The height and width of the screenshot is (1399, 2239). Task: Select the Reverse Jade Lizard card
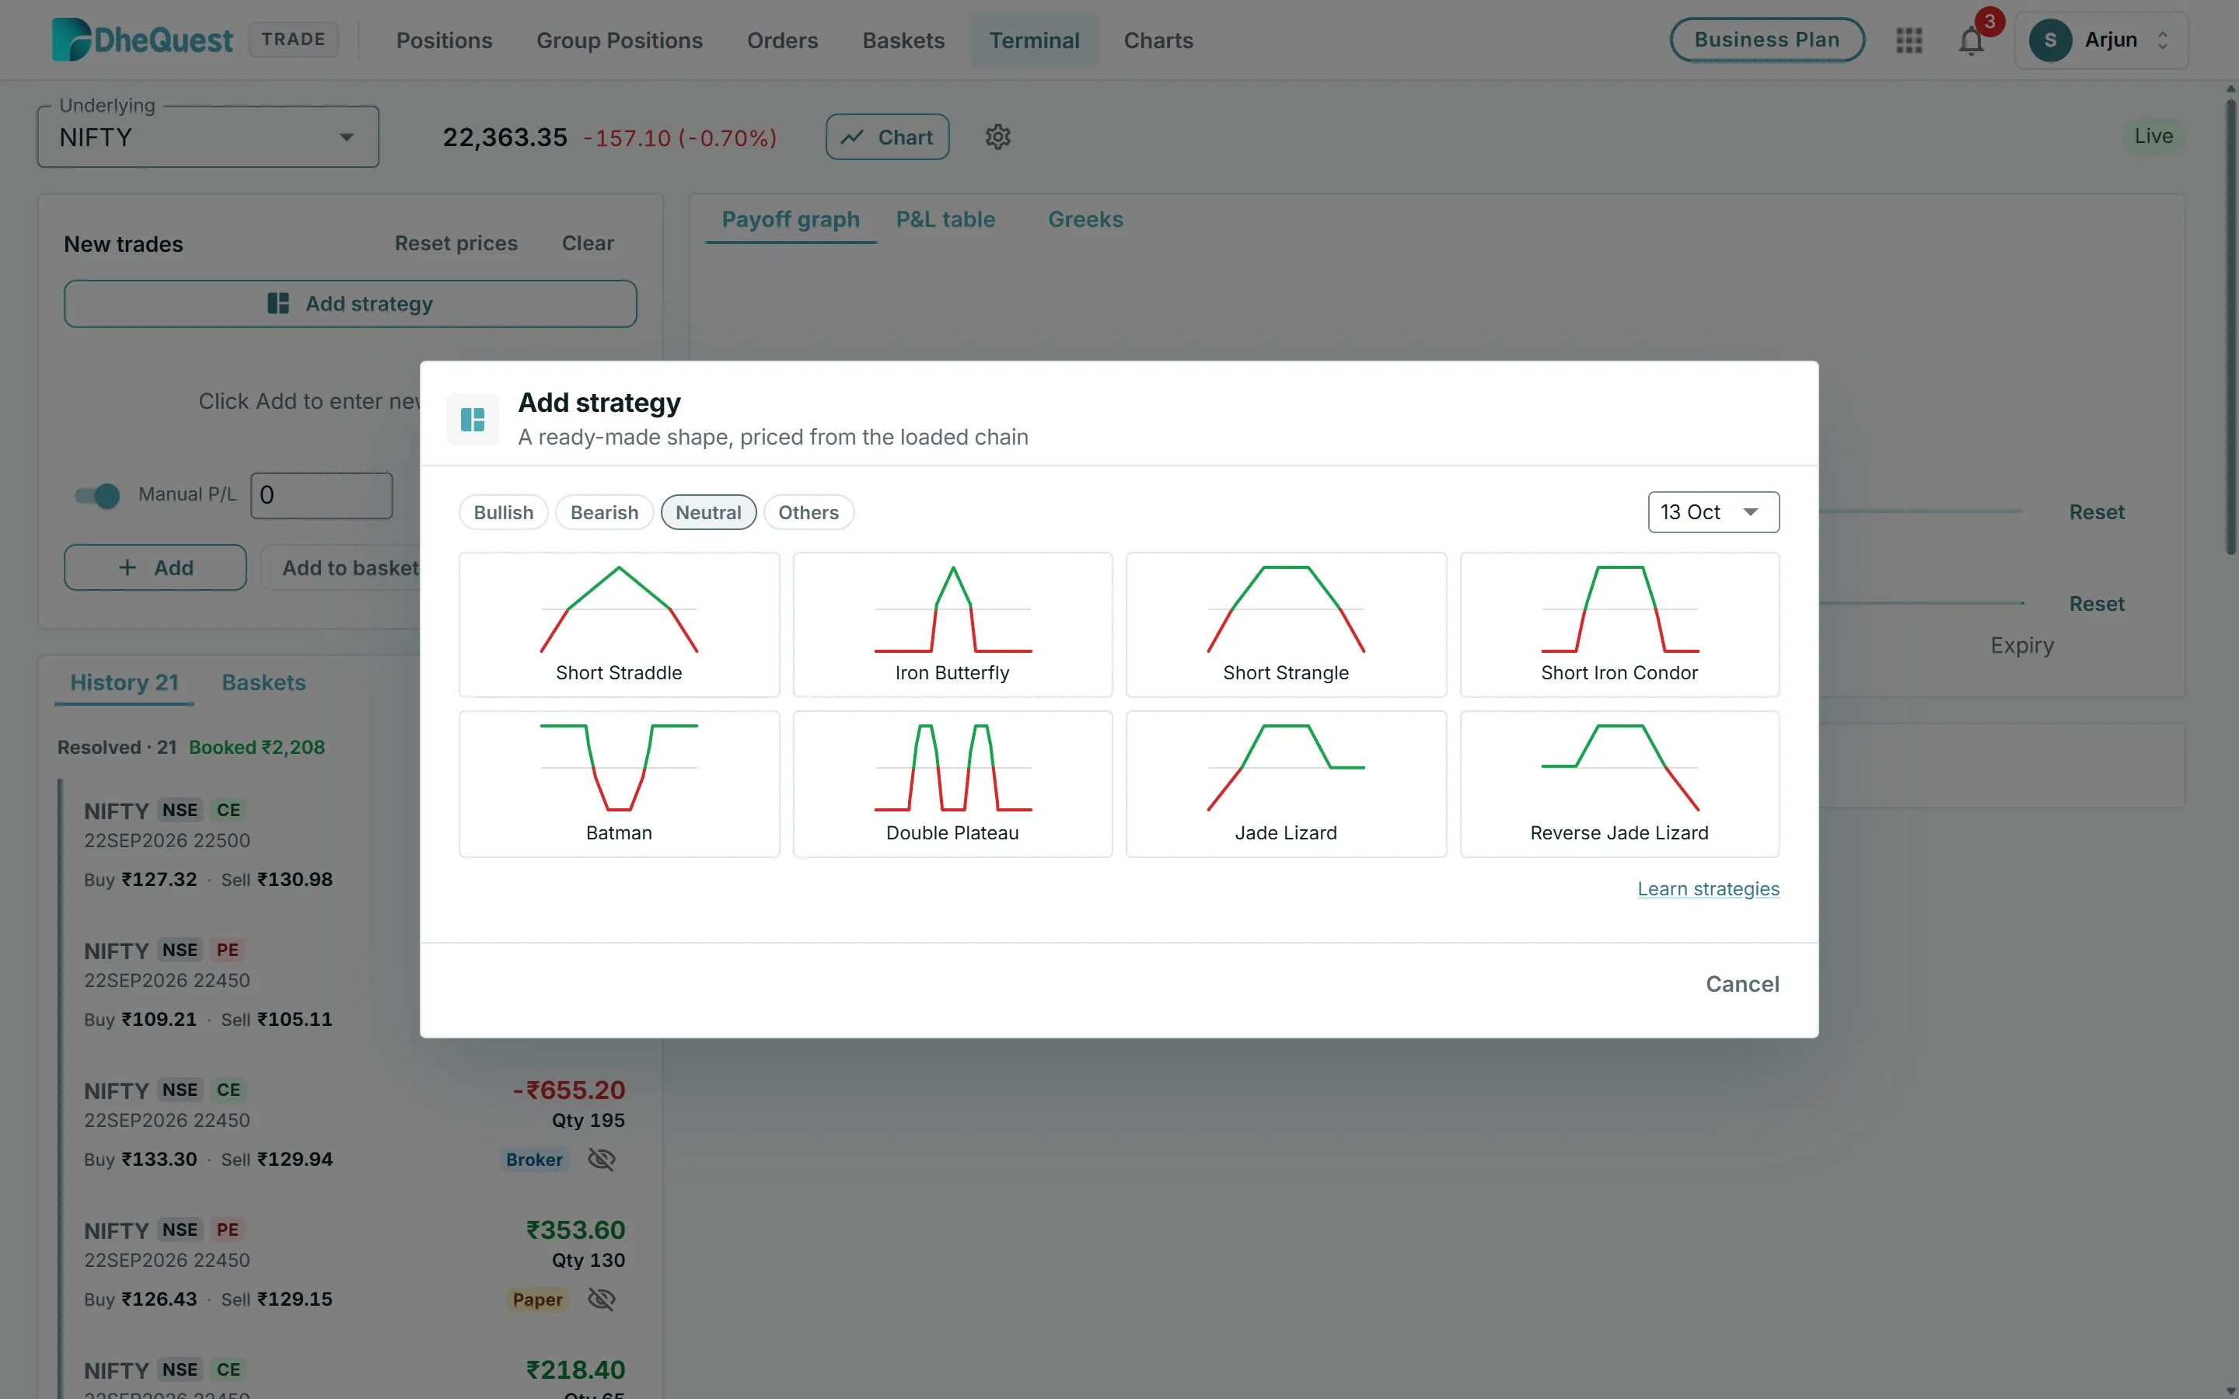click(x=1619, y=783)
